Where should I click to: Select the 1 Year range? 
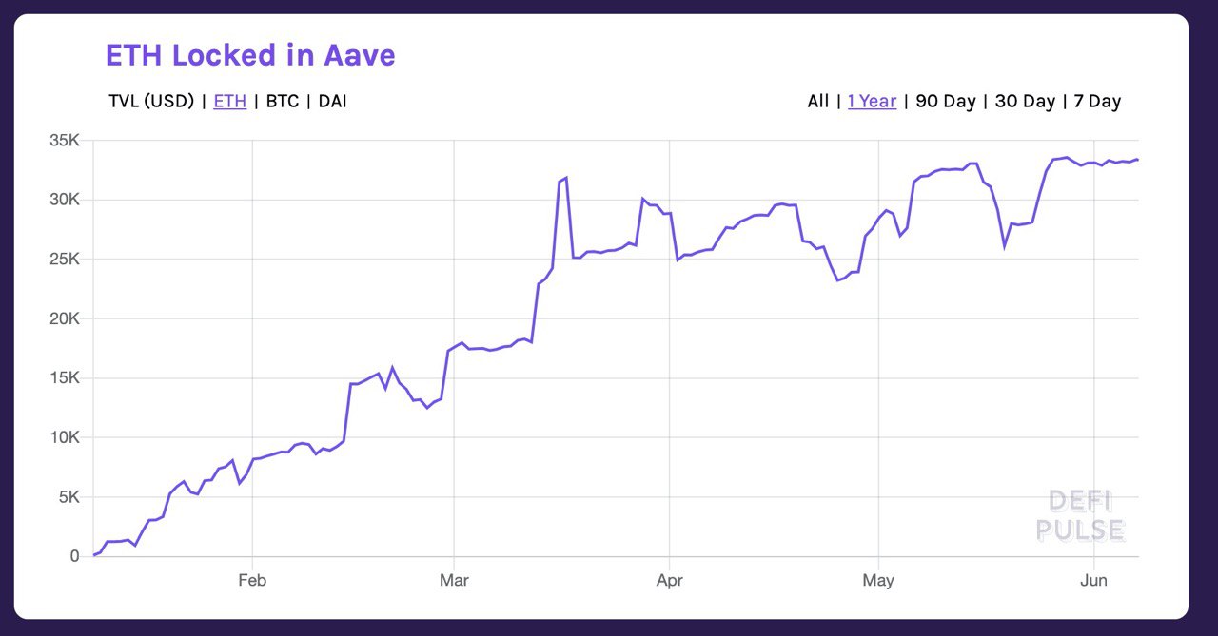872,101
